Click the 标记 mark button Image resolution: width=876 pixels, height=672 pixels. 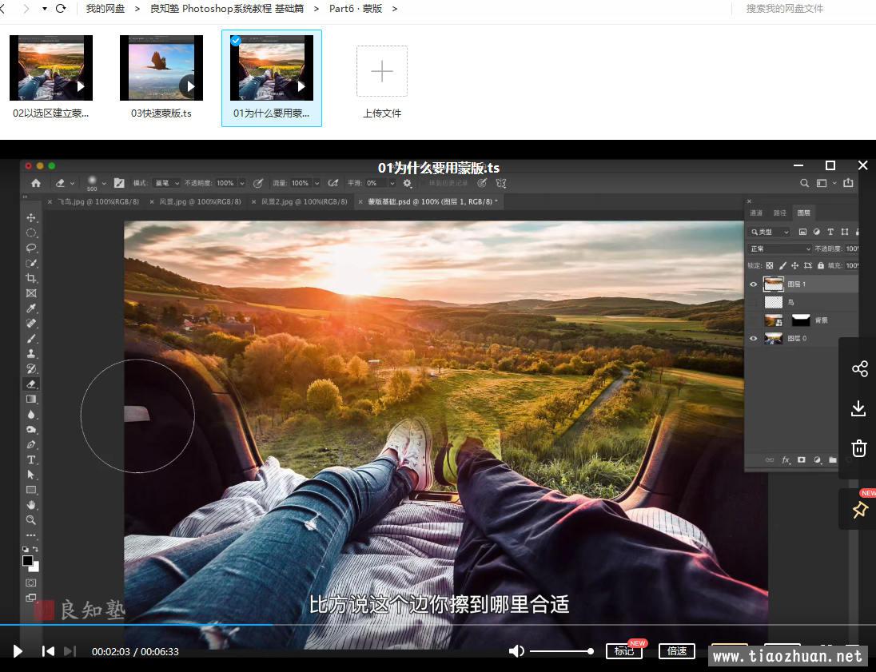[x=623, y=650]
